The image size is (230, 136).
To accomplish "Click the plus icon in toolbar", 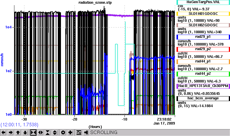I will point(70,133).
